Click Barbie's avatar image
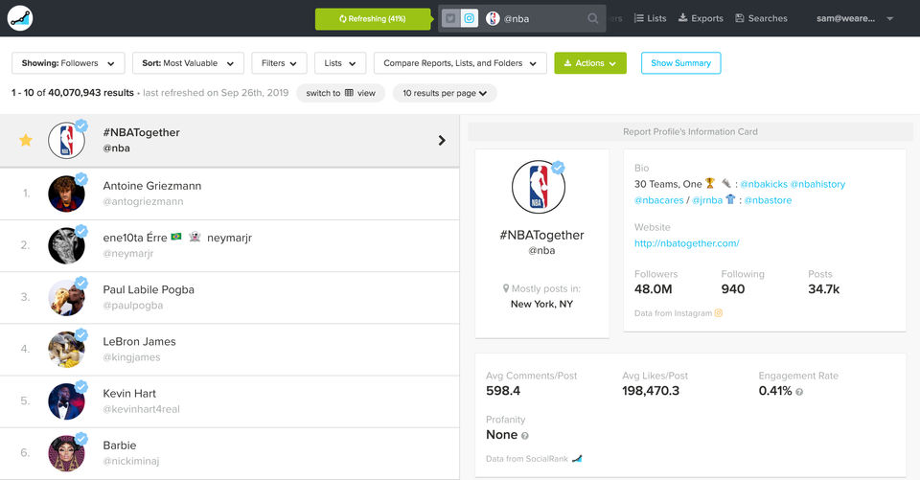920x480 pixels. tap(66, 453)
